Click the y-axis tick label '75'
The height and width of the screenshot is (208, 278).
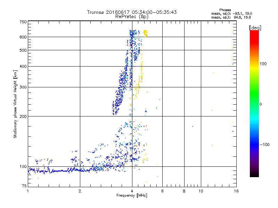click(24, 186)
